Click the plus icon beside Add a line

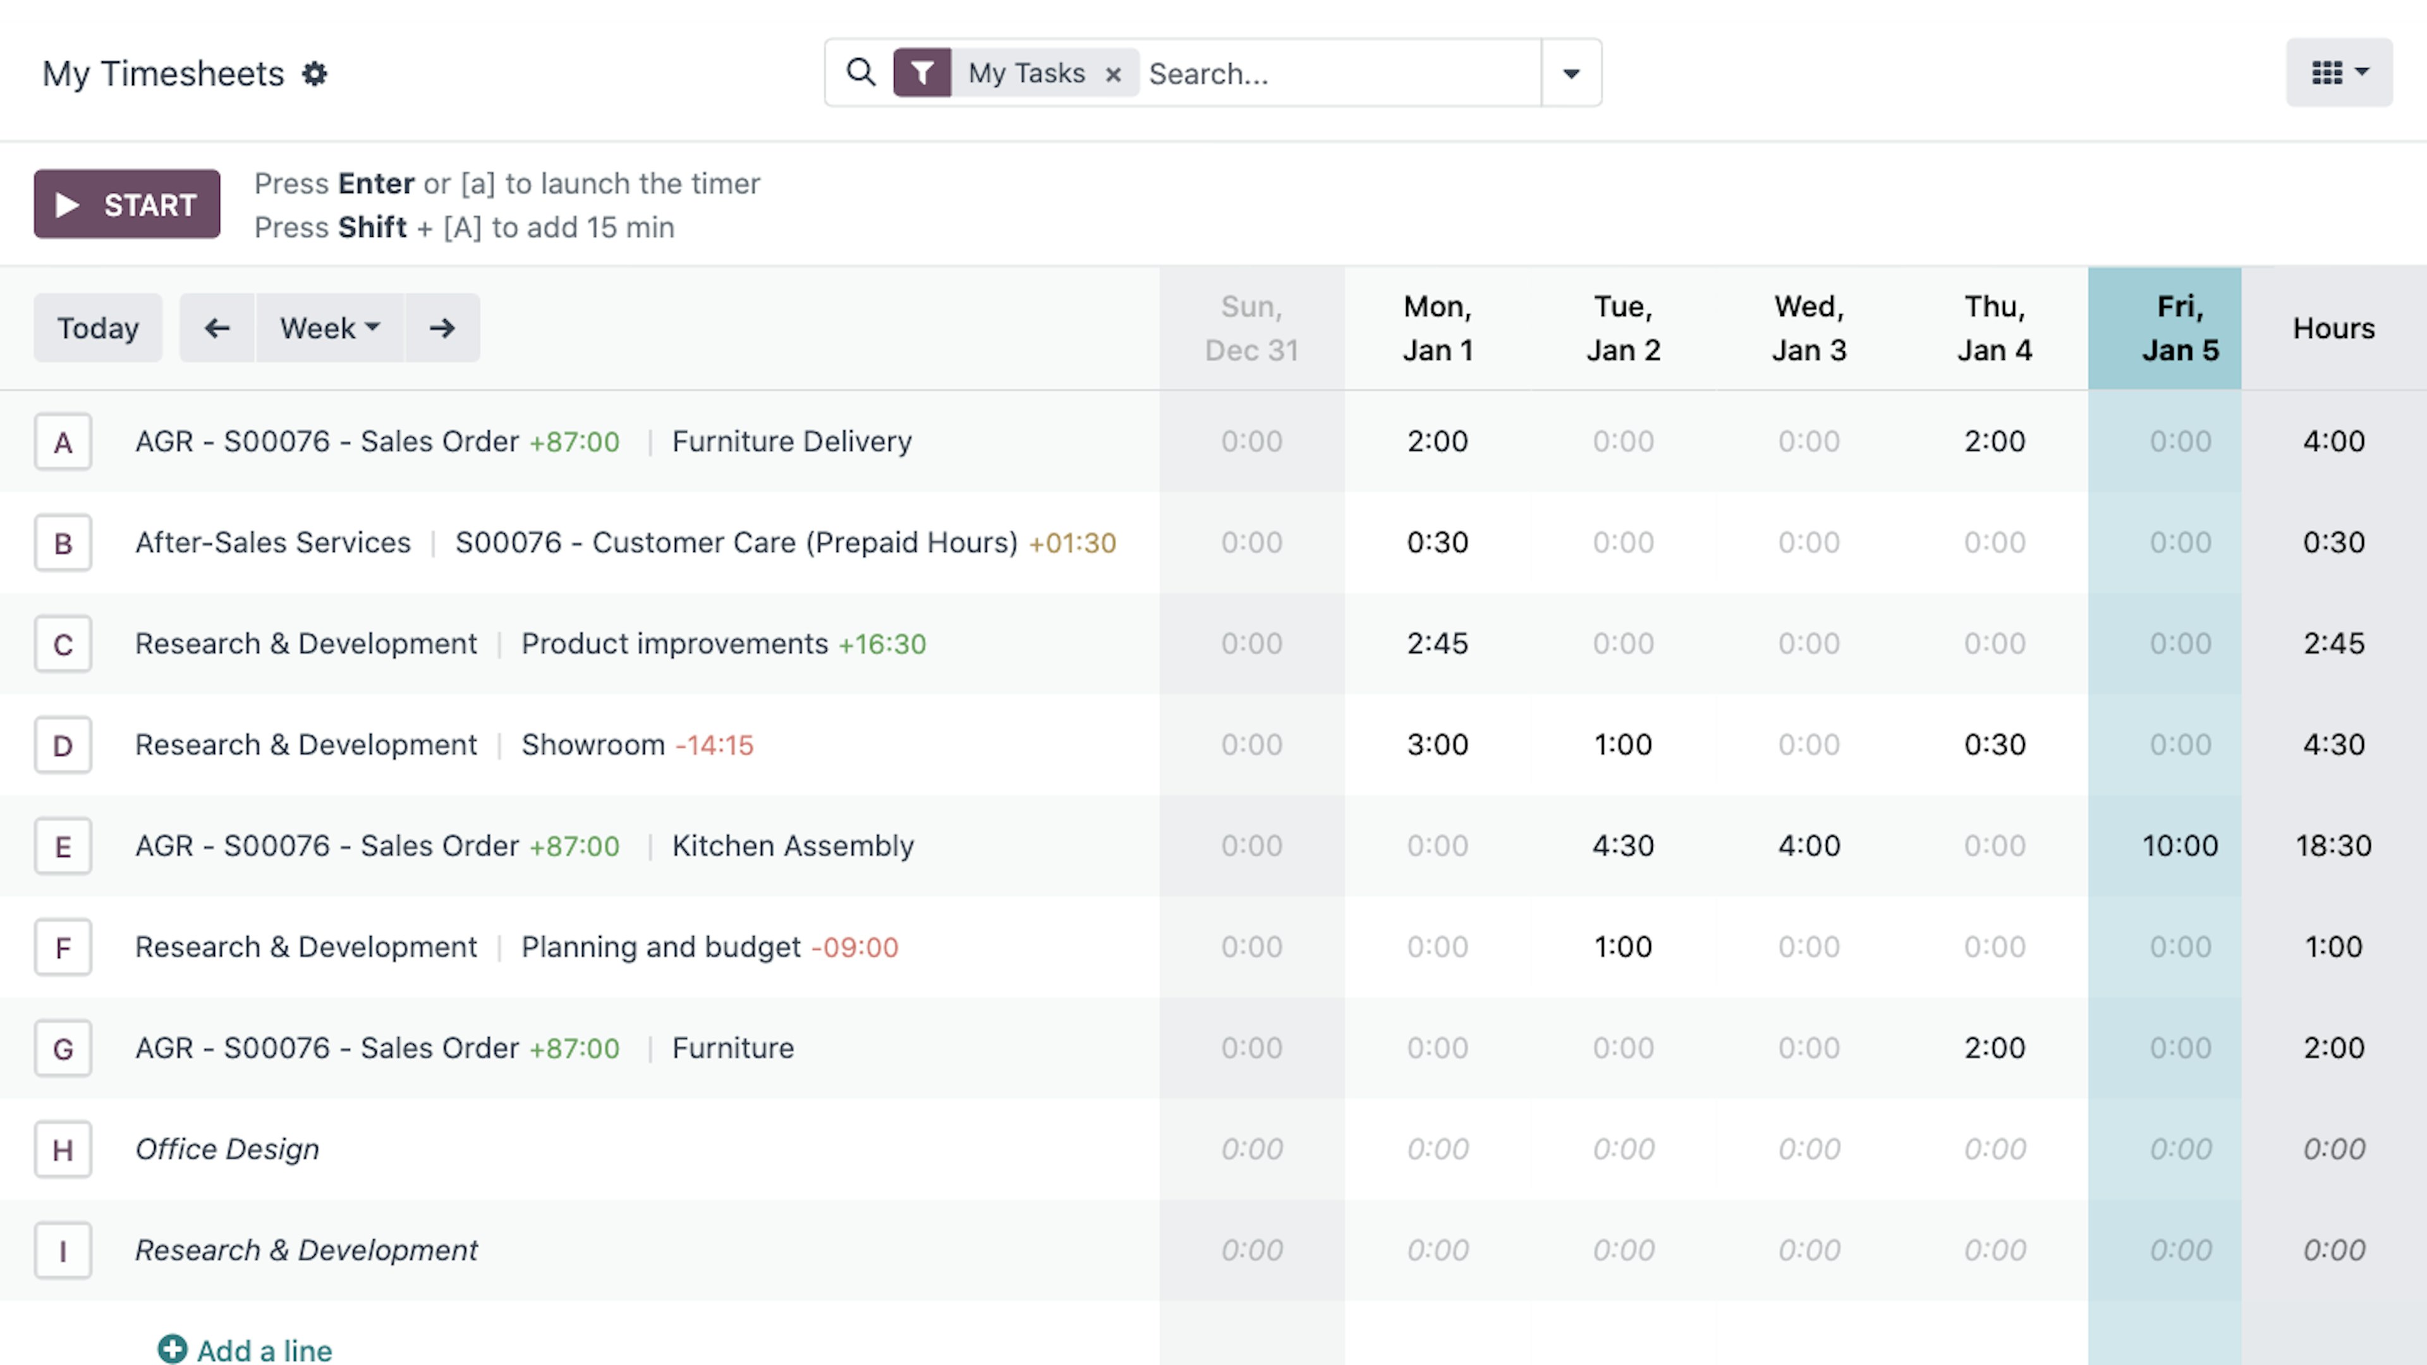pyautogui.click(x=173, y=1349)
